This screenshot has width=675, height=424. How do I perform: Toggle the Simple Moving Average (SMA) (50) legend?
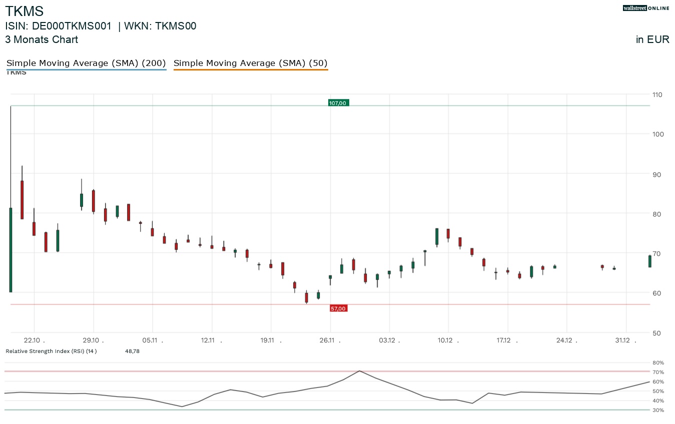tap(251, 63)
